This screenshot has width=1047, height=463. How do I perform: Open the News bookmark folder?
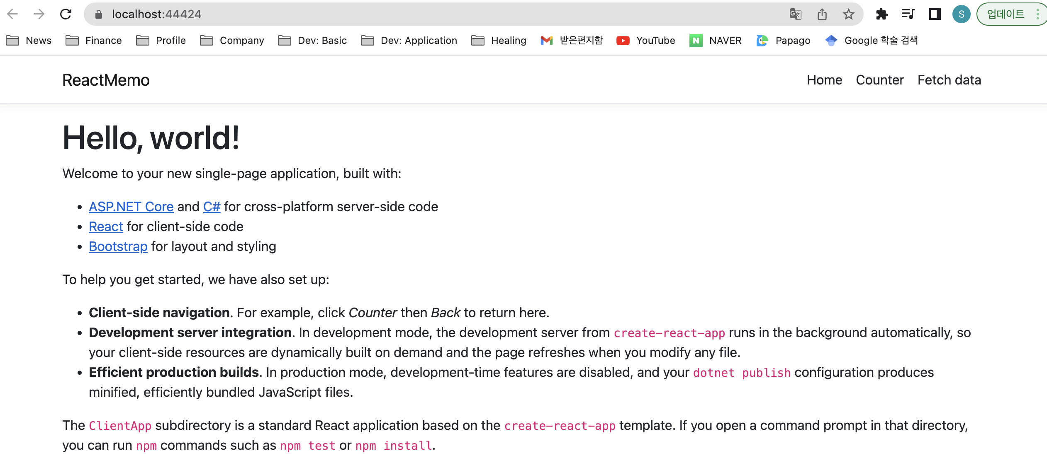click(29, 40)
